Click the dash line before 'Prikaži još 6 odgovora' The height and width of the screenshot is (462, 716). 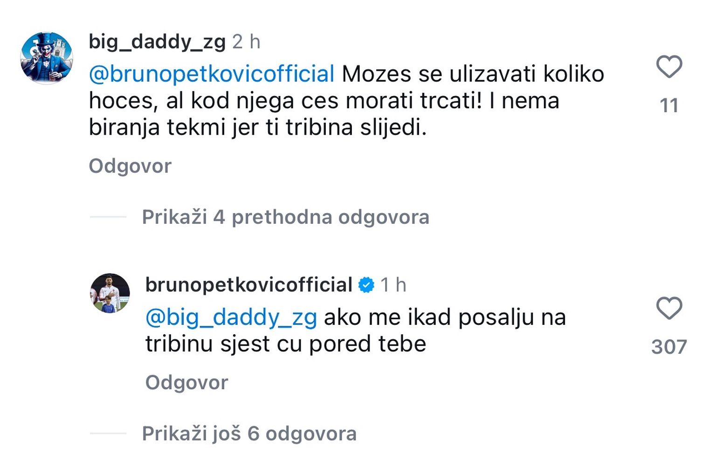108,434
